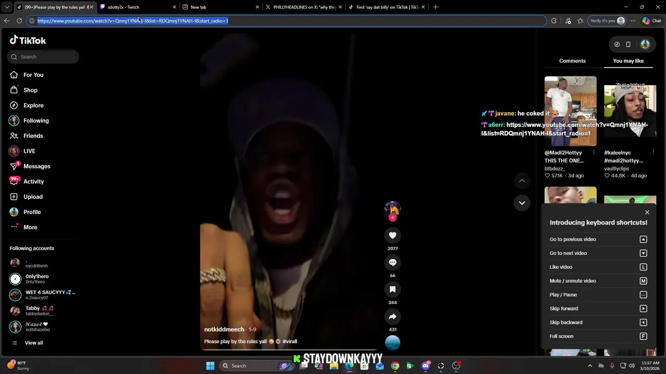Open browser extensions puzzle icon
666x374 pixels.
click(x=554, y=21)
